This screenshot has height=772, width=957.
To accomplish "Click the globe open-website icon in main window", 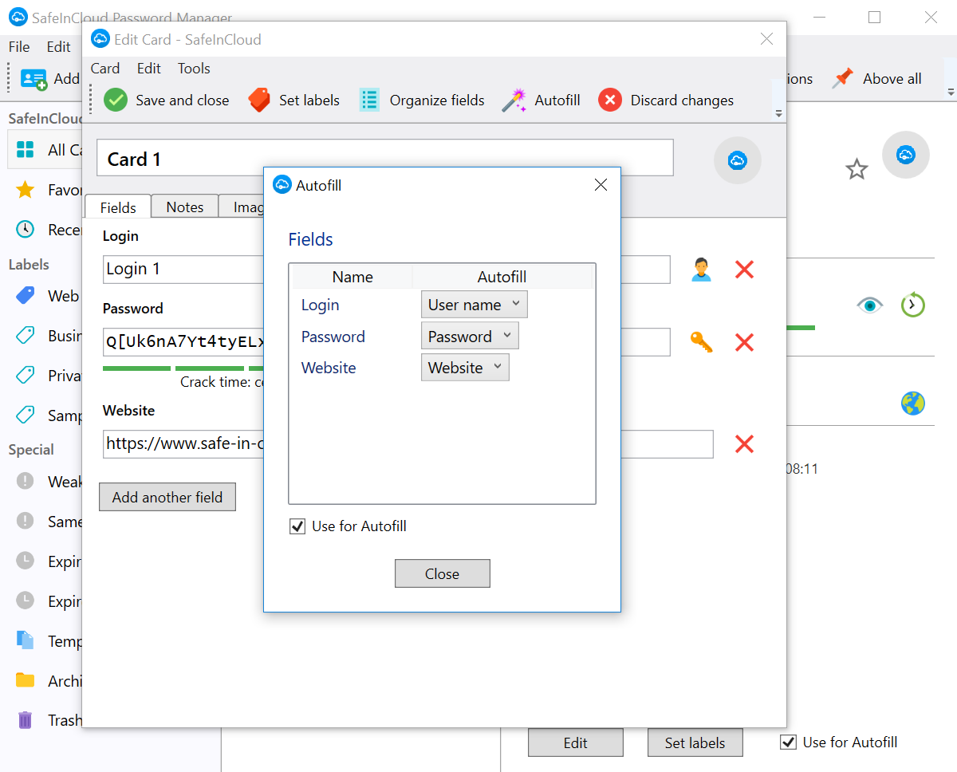I will pos(912,403).
